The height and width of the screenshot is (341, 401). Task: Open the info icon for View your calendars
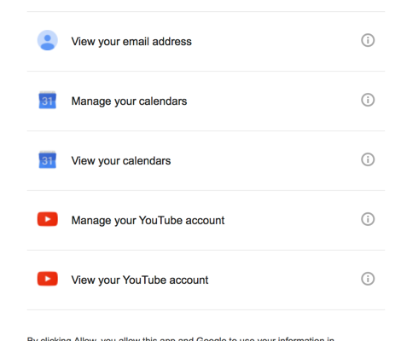pyautogui.click(x=368, y=159)
